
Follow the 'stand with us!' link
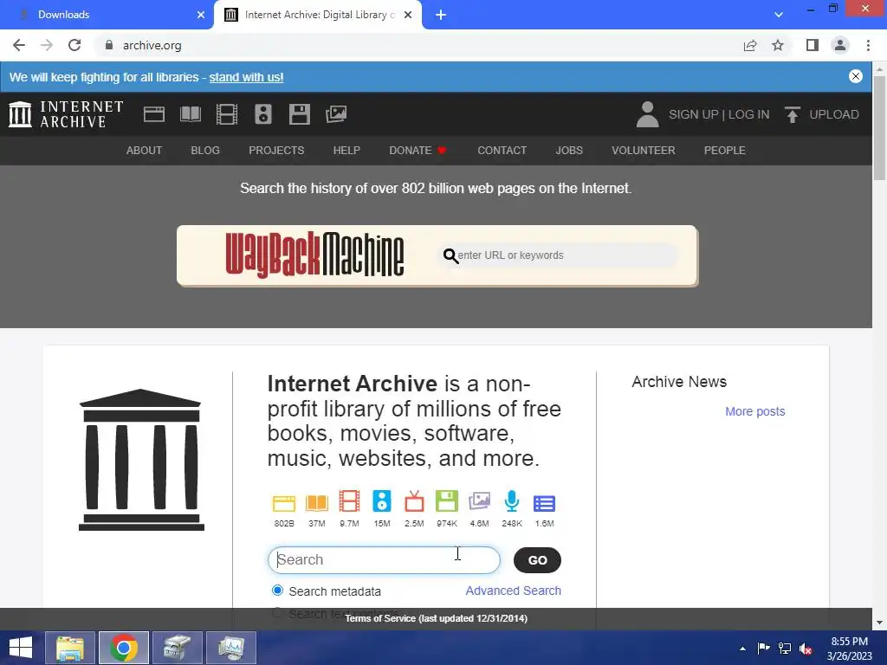click(246, 77)
